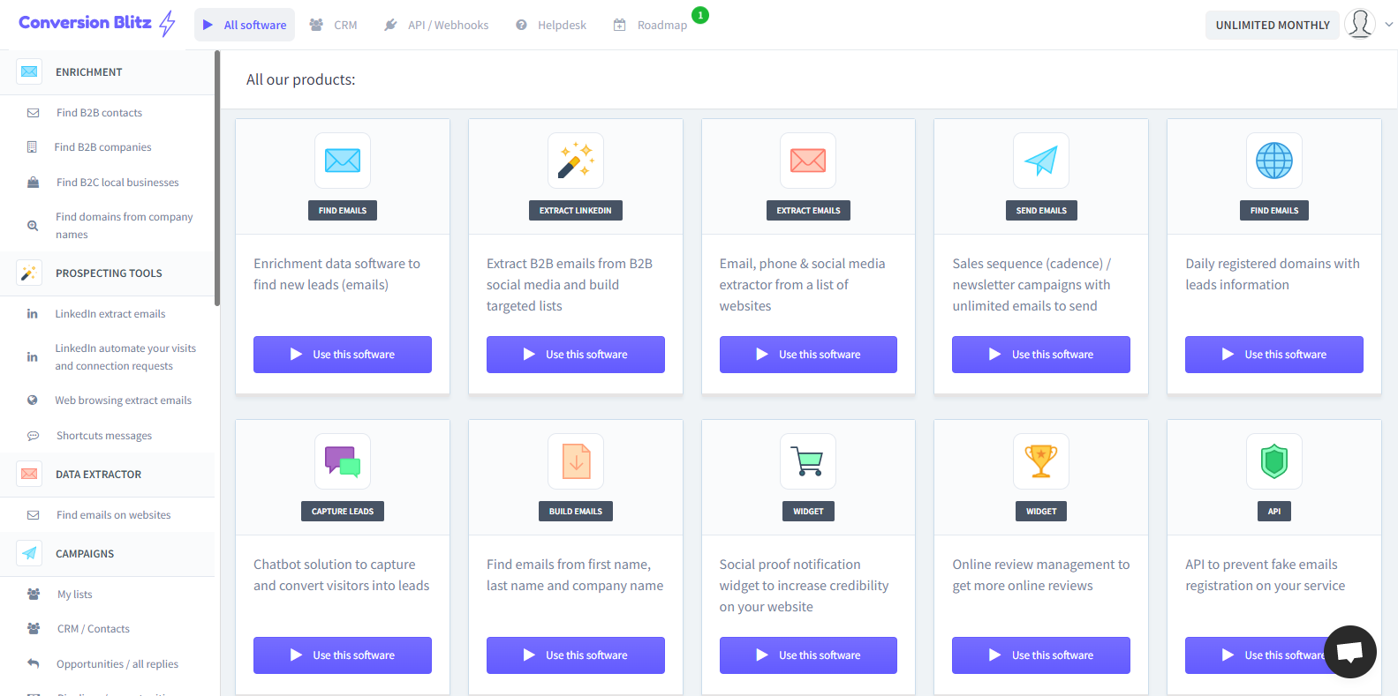Click the SEND EMAILS label badge
This screenshot has height=696, width=1398.
1041,211
